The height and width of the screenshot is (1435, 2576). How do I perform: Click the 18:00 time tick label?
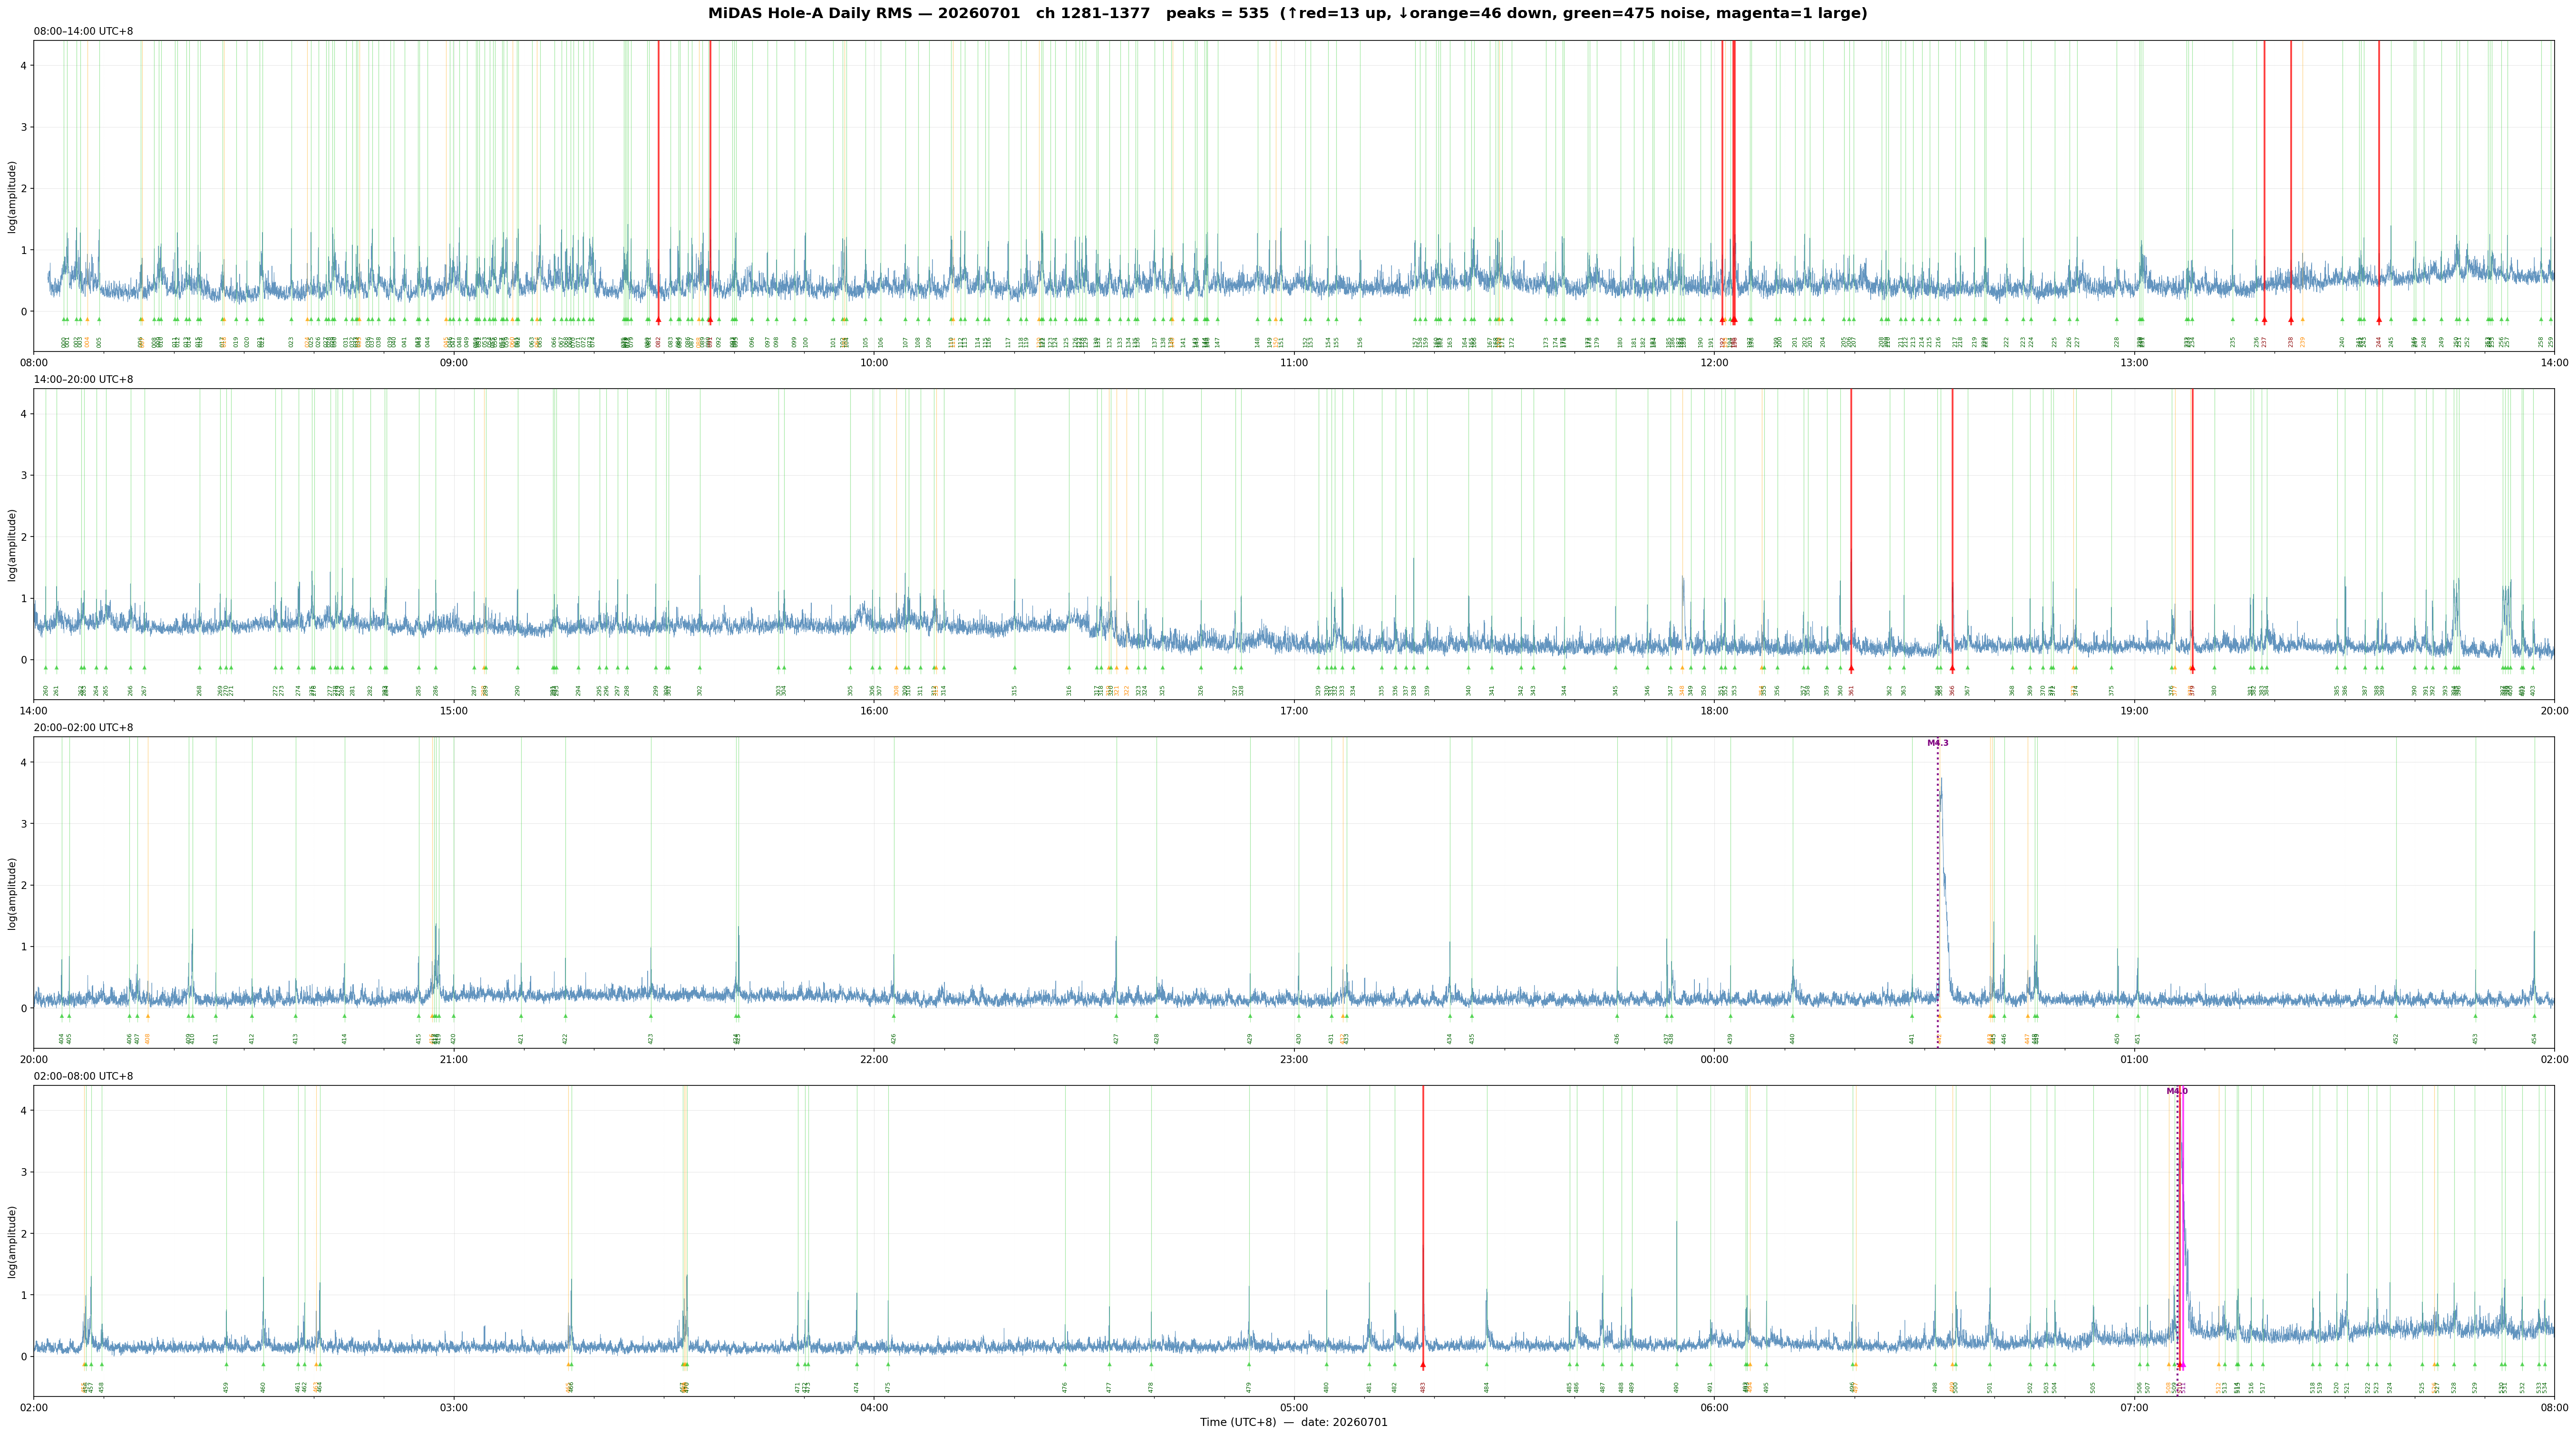[x=1714, y=710]
